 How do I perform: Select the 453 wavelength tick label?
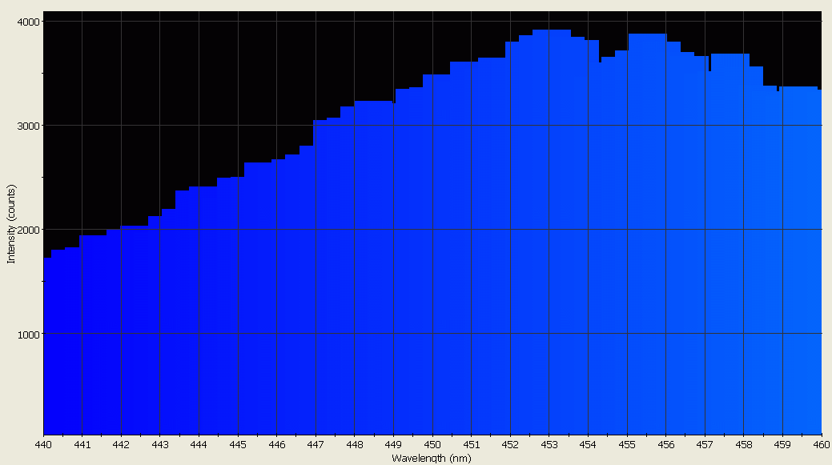click(x=549, y=444)
